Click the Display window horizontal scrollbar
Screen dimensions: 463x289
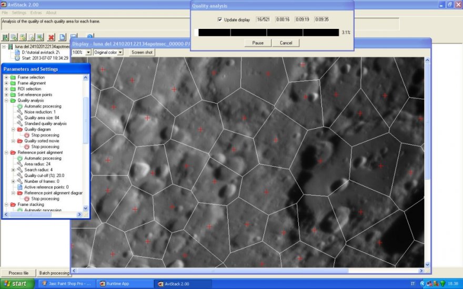click(x=247, y=271)
